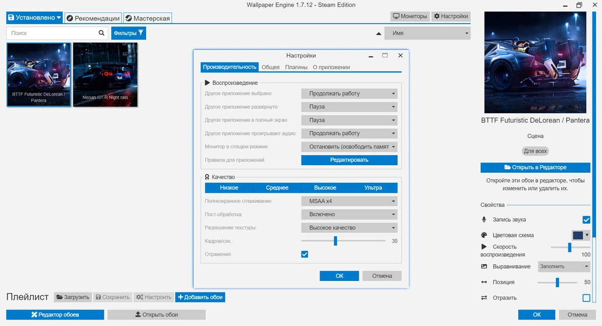Launch the Wallpaper Editor
Screen dimensions: 602x326
[x=55, y=314]
